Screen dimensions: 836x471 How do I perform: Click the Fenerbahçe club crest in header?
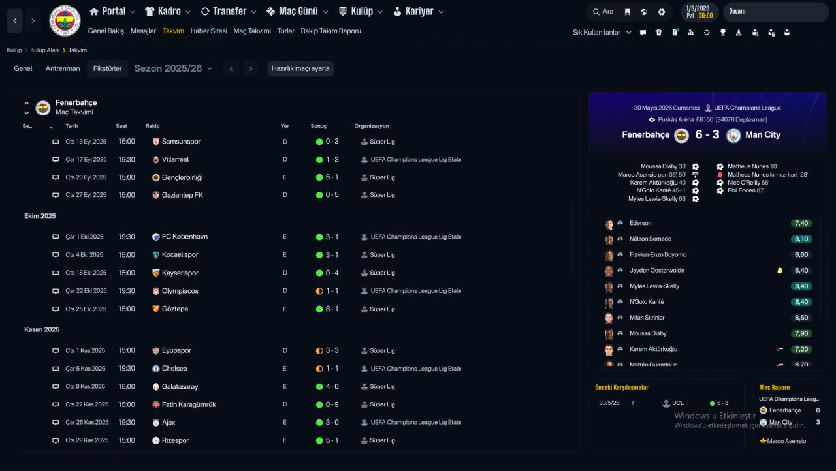[x=65, y=21]
